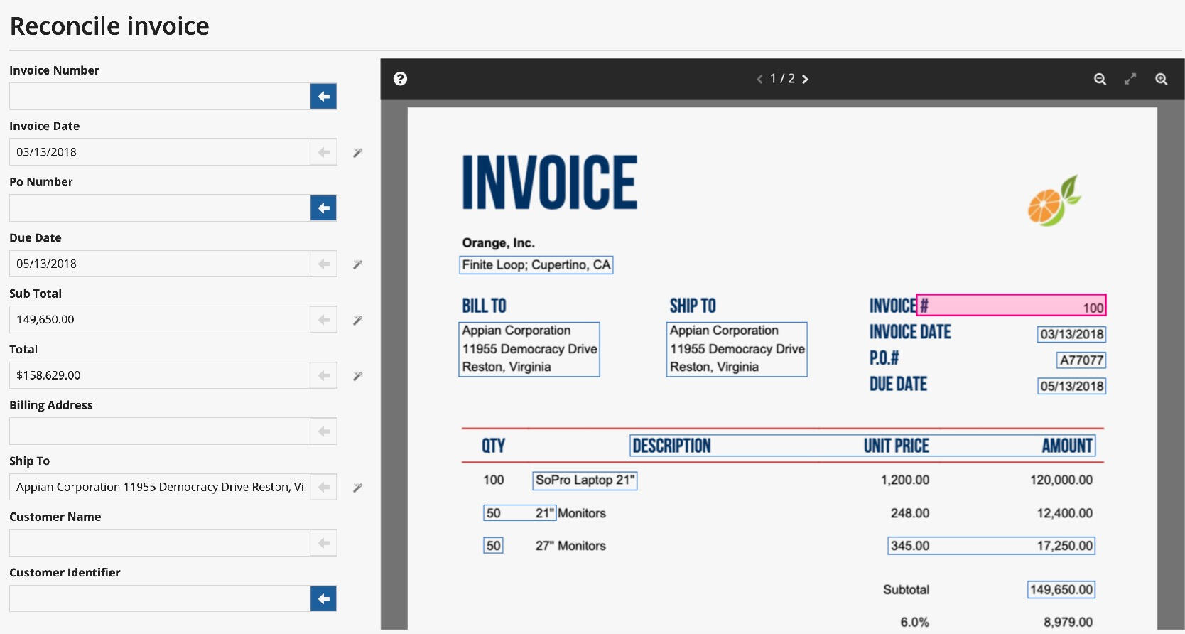This screenshot has width=1185, height=634.
Task: Zoom out the invoice document viewer
Action: click(x=1100, y=79)
